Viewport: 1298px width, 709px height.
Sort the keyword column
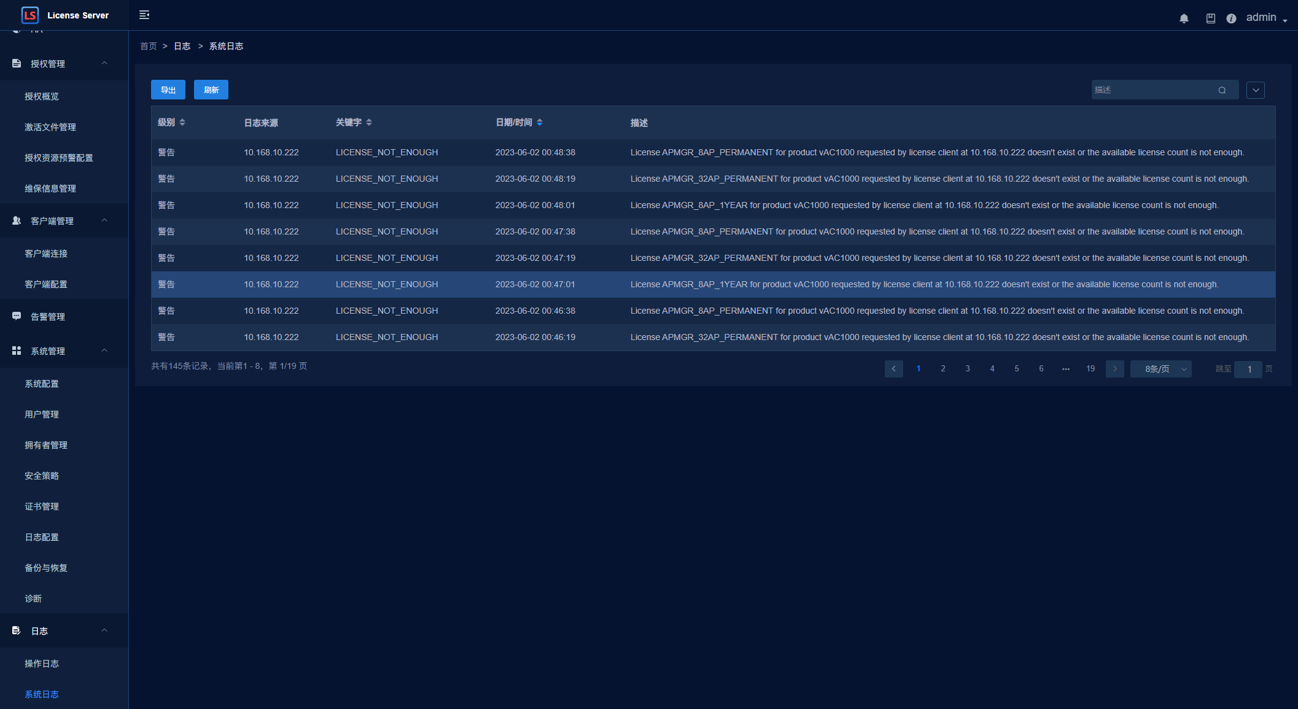tap(369, 123)
